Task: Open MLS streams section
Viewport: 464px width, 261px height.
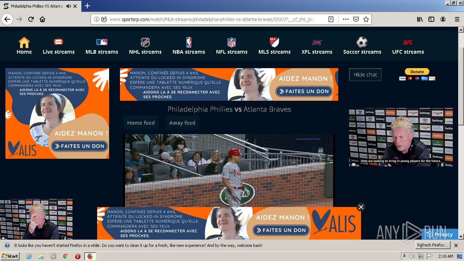Action: 274,46
